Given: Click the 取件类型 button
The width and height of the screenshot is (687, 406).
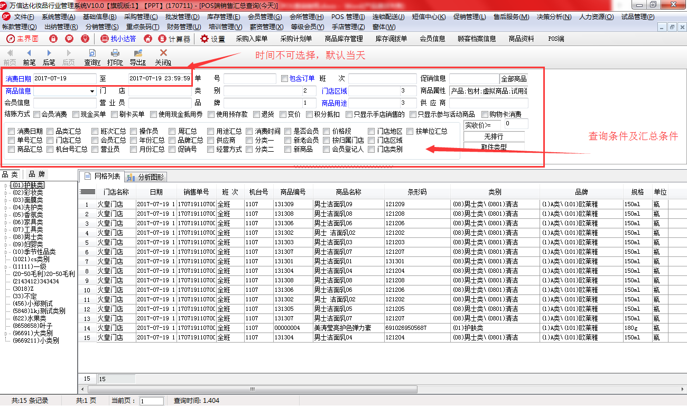Looking at the screenshot, I should [x=494, y=147].
